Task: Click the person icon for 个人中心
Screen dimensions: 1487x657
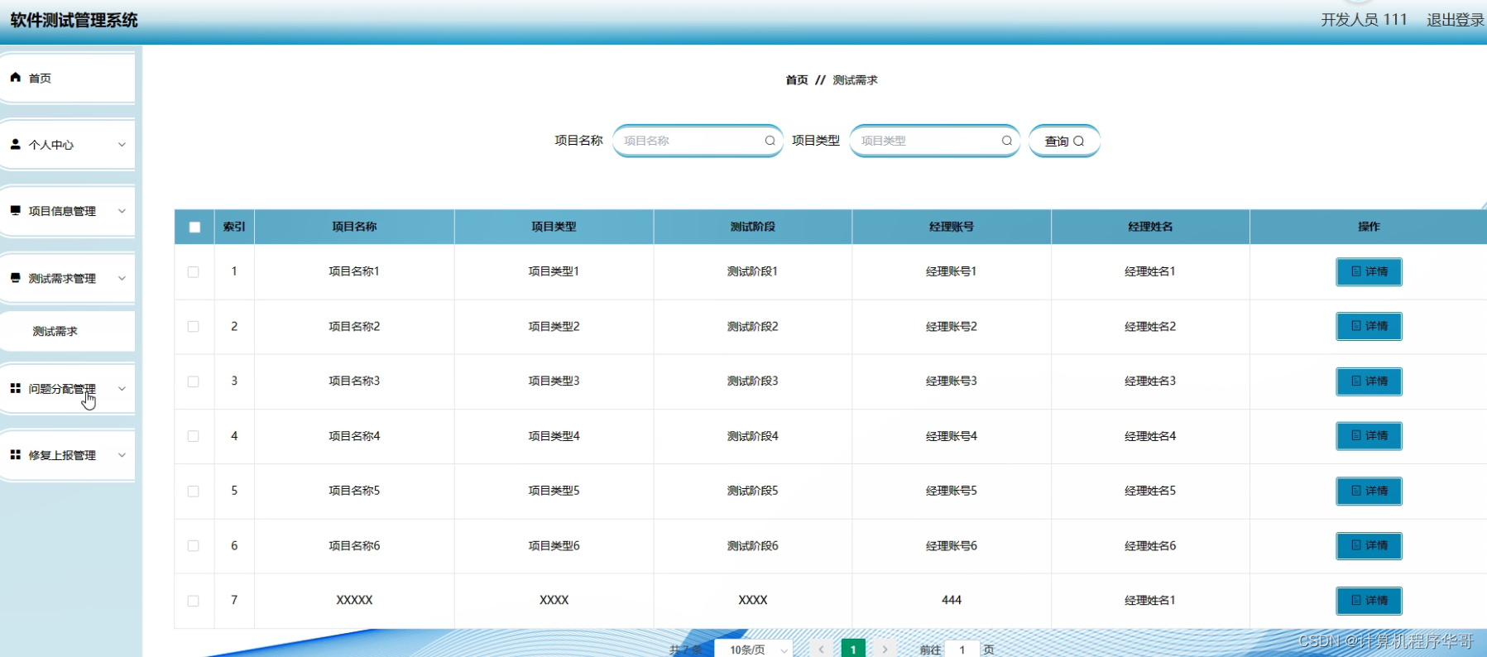Action: coord(15,144)
